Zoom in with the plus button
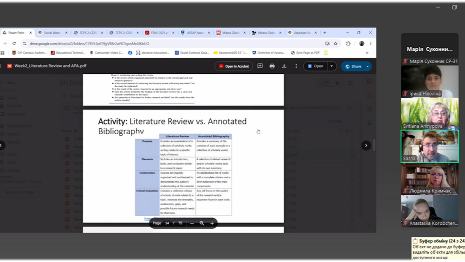Viewport: 465px width, 262px height. [212, 223]
